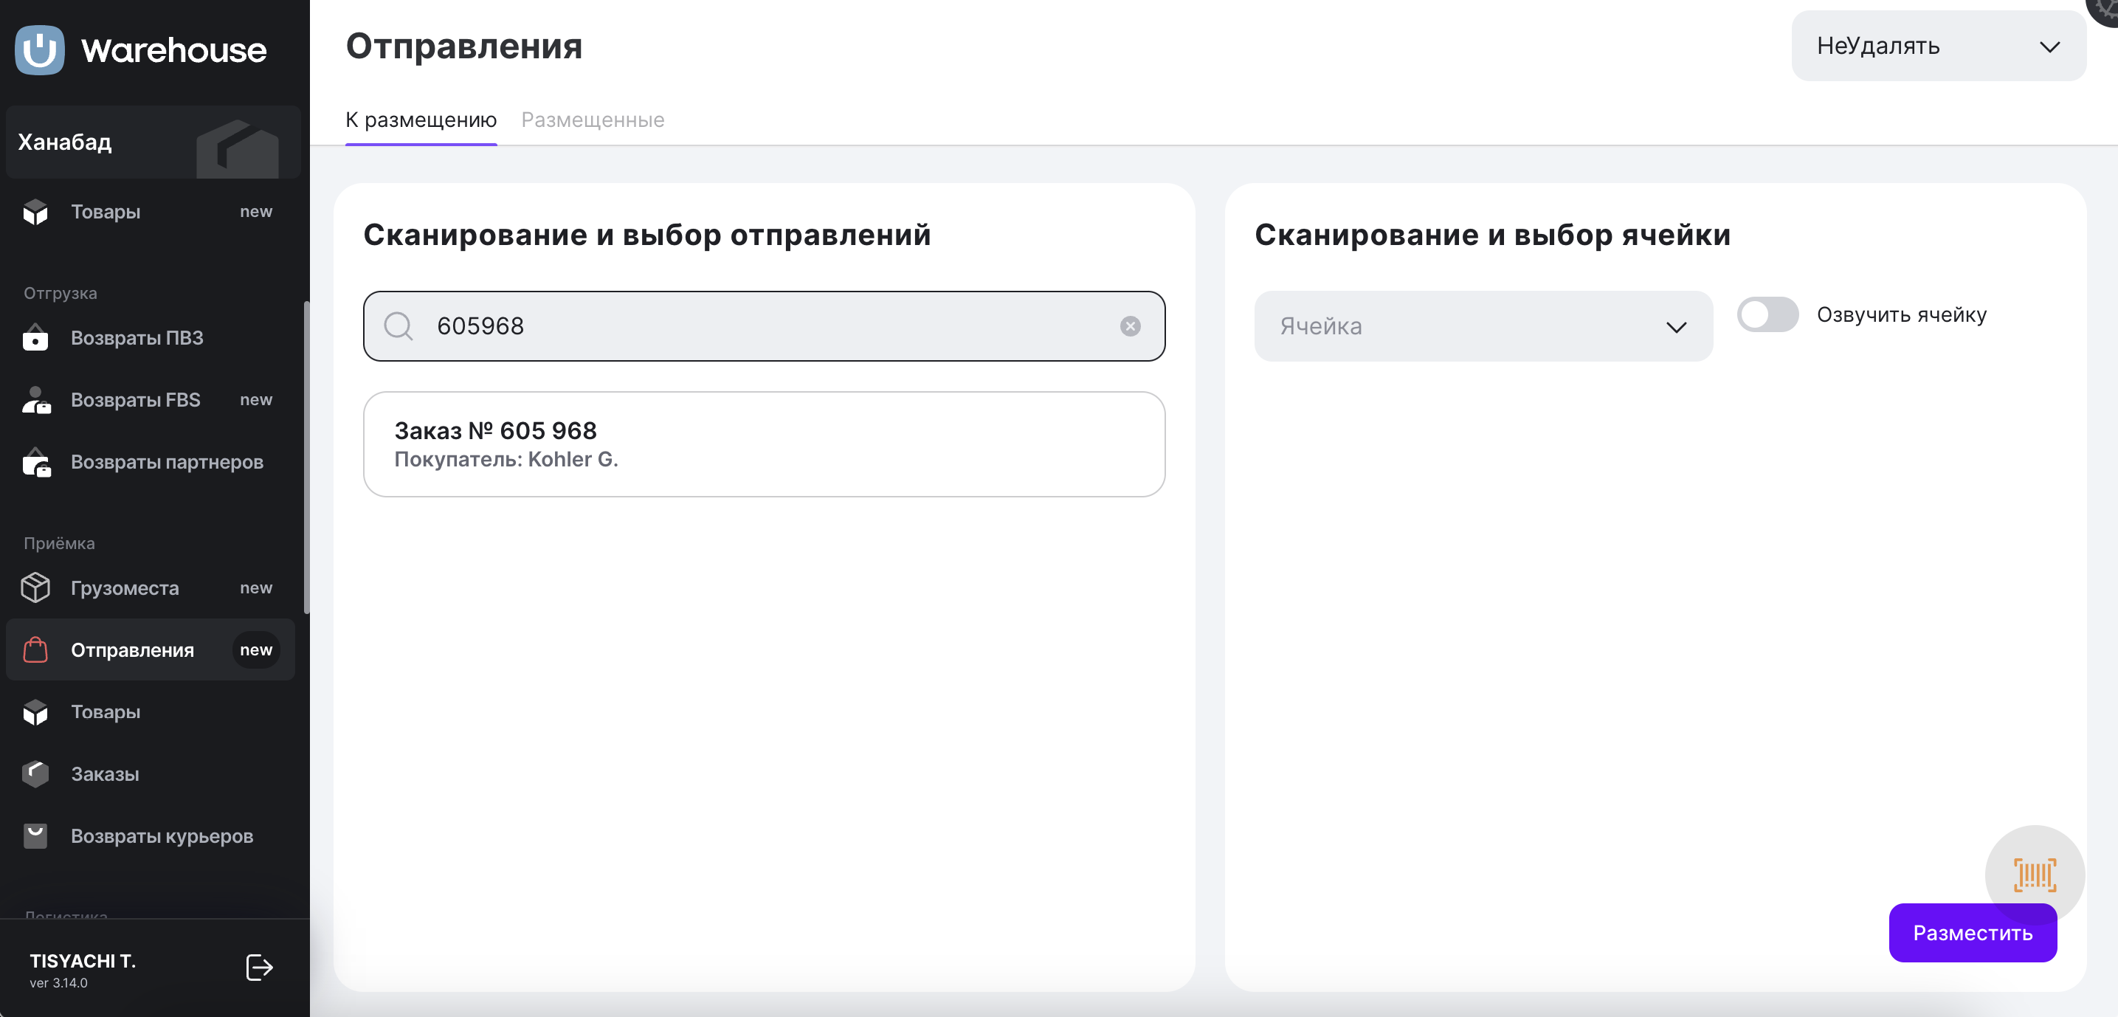Image resolution: width=2118 pixels, height=1017 pixels.
Task: Go to Грузоместа in the sidebar
Action: tap(124, 587)
